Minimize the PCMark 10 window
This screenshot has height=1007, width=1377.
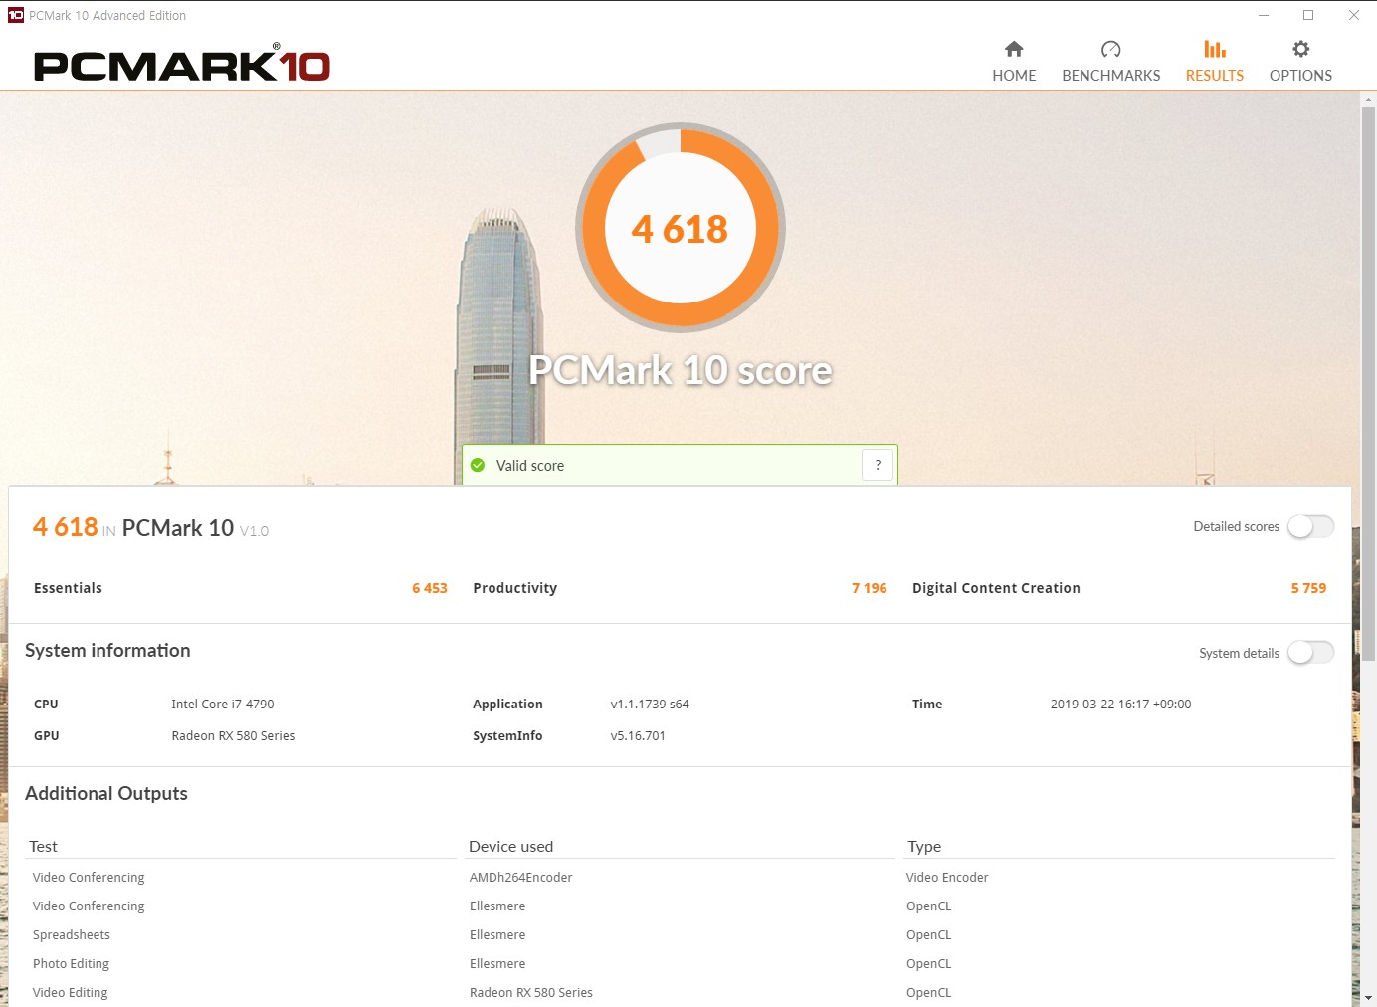[x=1264, y=15]
